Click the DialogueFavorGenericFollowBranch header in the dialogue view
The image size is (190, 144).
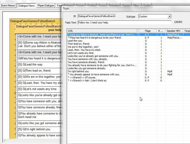point(33,21)
